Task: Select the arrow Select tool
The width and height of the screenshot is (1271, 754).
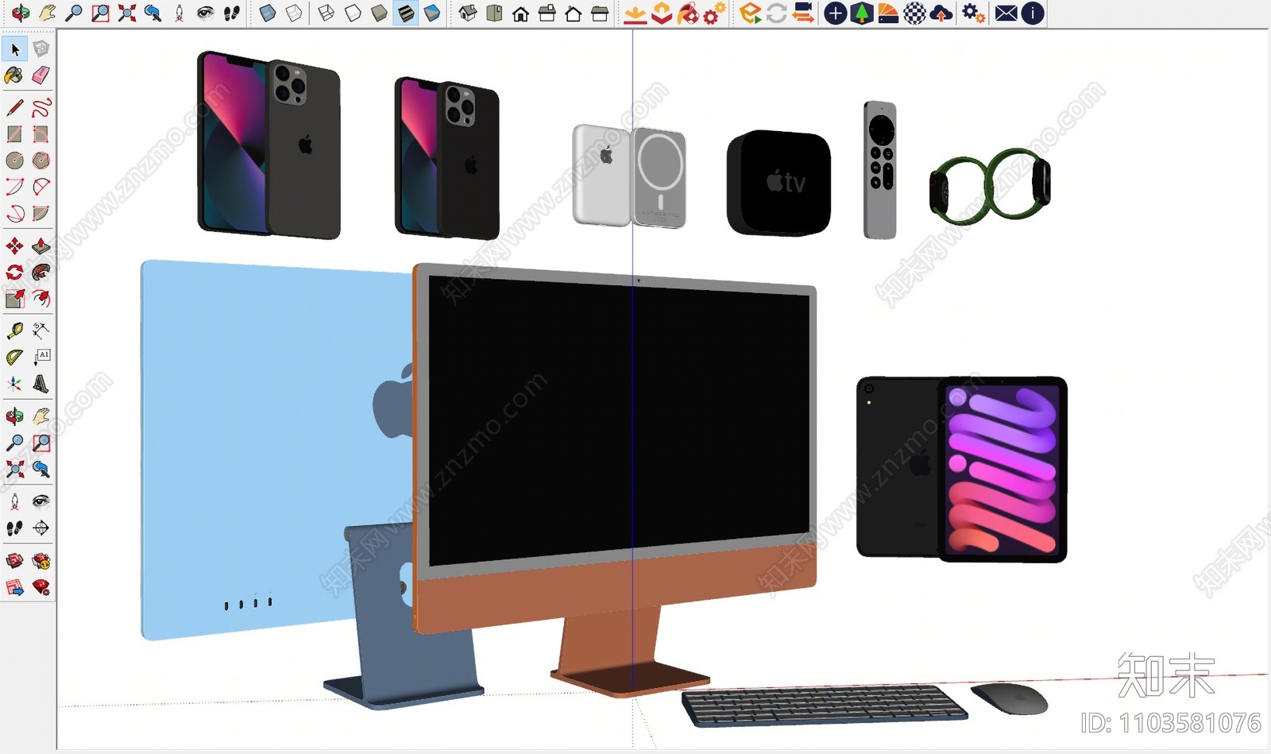Action: point(14,49)
